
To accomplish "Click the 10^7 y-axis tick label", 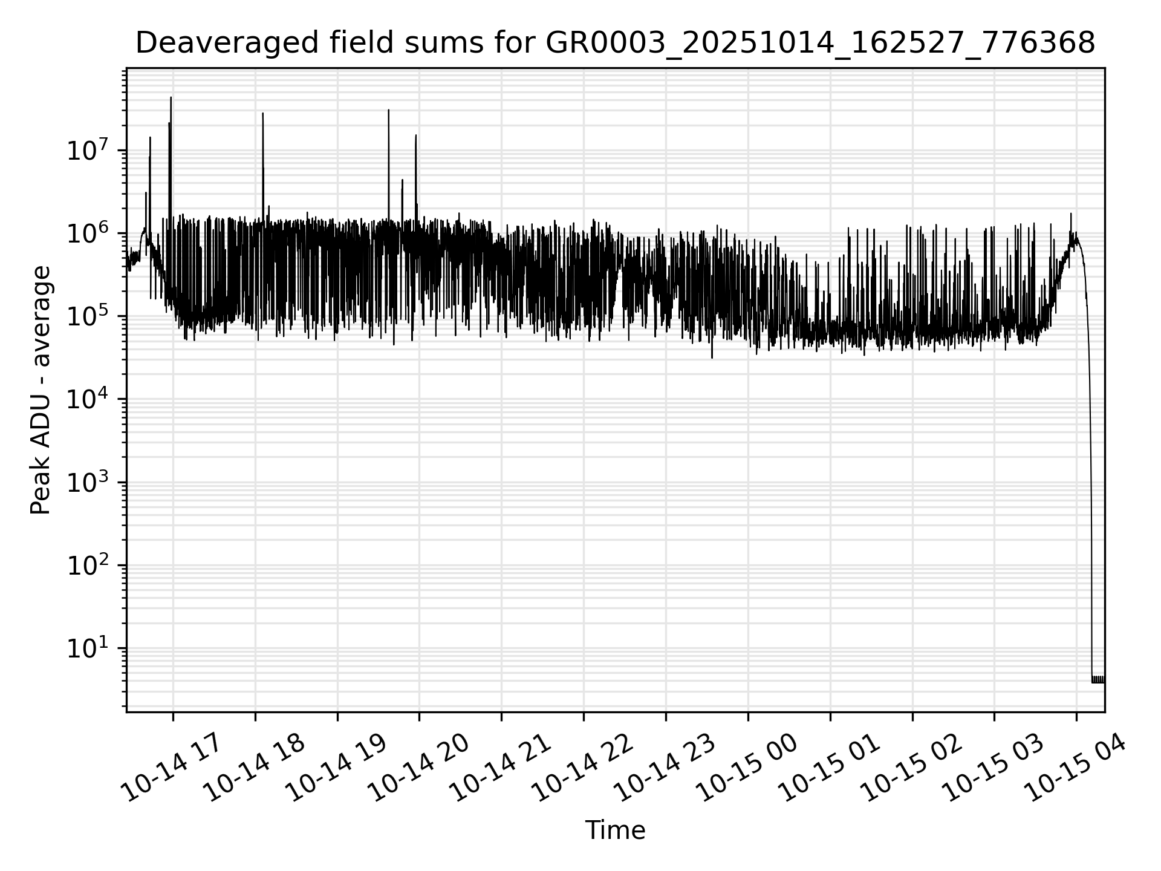I will pyautogui.click(x=88, y=151).
